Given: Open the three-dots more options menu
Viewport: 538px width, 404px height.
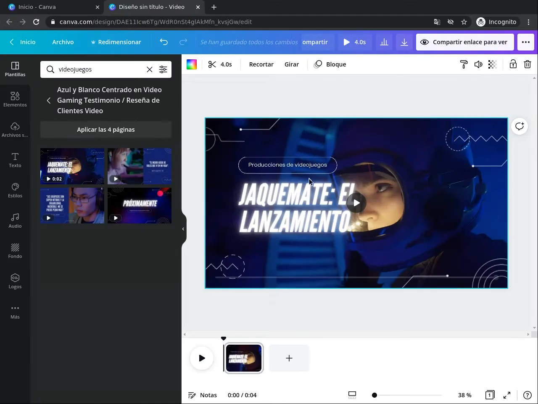Looking at the screenshot, I should (525, 42).
